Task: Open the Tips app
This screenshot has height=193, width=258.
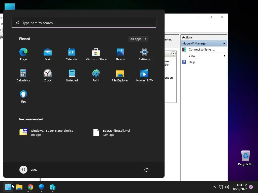Action: coord(23,97)
